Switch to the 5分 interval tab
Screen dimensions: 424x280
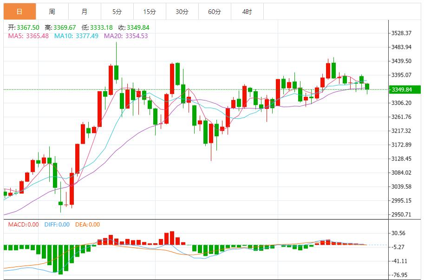[x=117, y=12]
